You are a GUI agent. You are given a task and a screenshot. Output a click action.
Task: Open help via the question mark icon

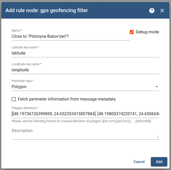pyautogui.click(x=152, y=11)
